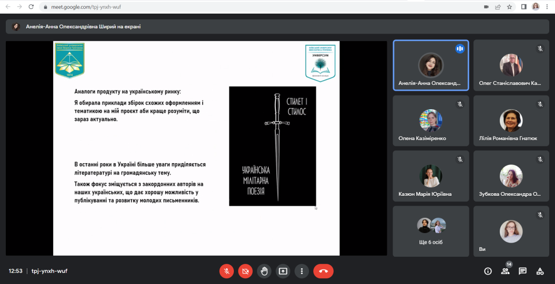Select Олег Станіславович participant tile
The height and width of the screenshot is (284, 555).
(511, 66)
